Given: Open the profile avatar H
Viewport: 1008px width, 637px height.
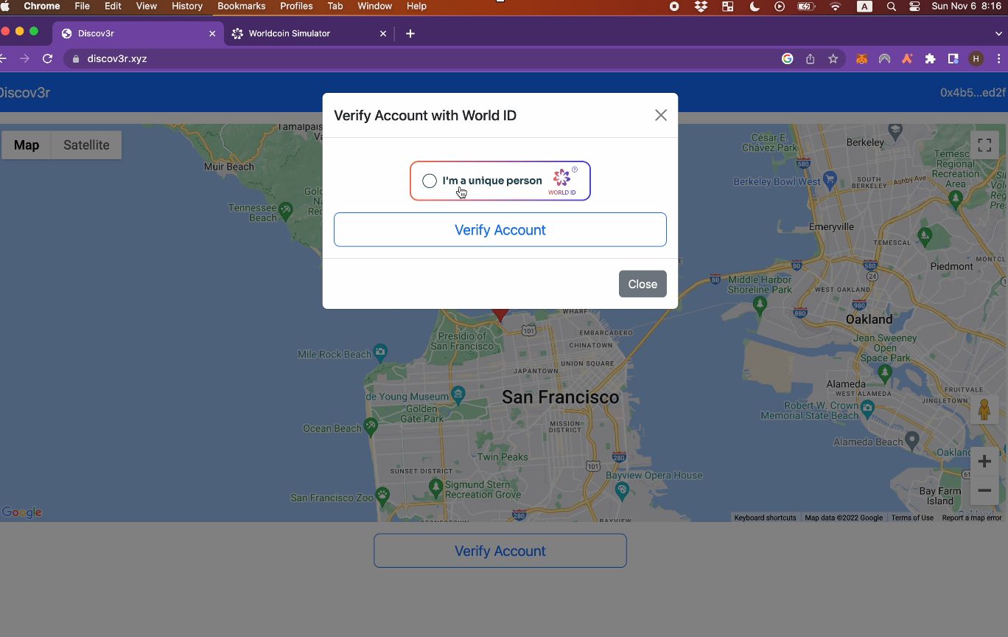Looking at the screenshot, I should tap(976, 59).
